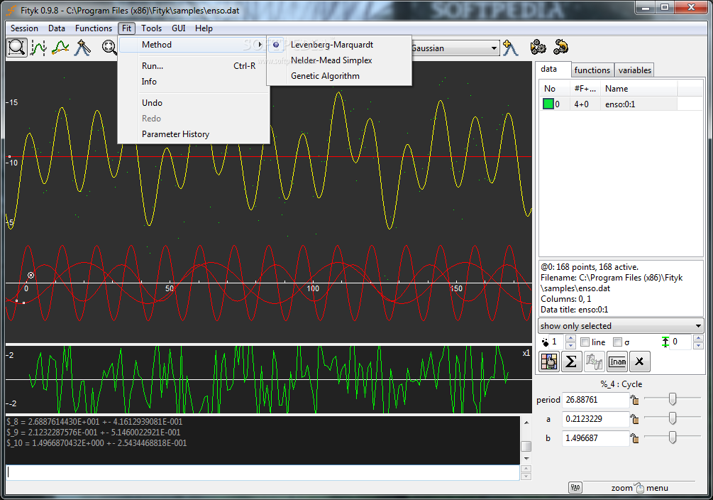This screenshot has width=713, height=500.
Task: Toggle the lock icon for parameter b
Action: click(x=635, y=438)
